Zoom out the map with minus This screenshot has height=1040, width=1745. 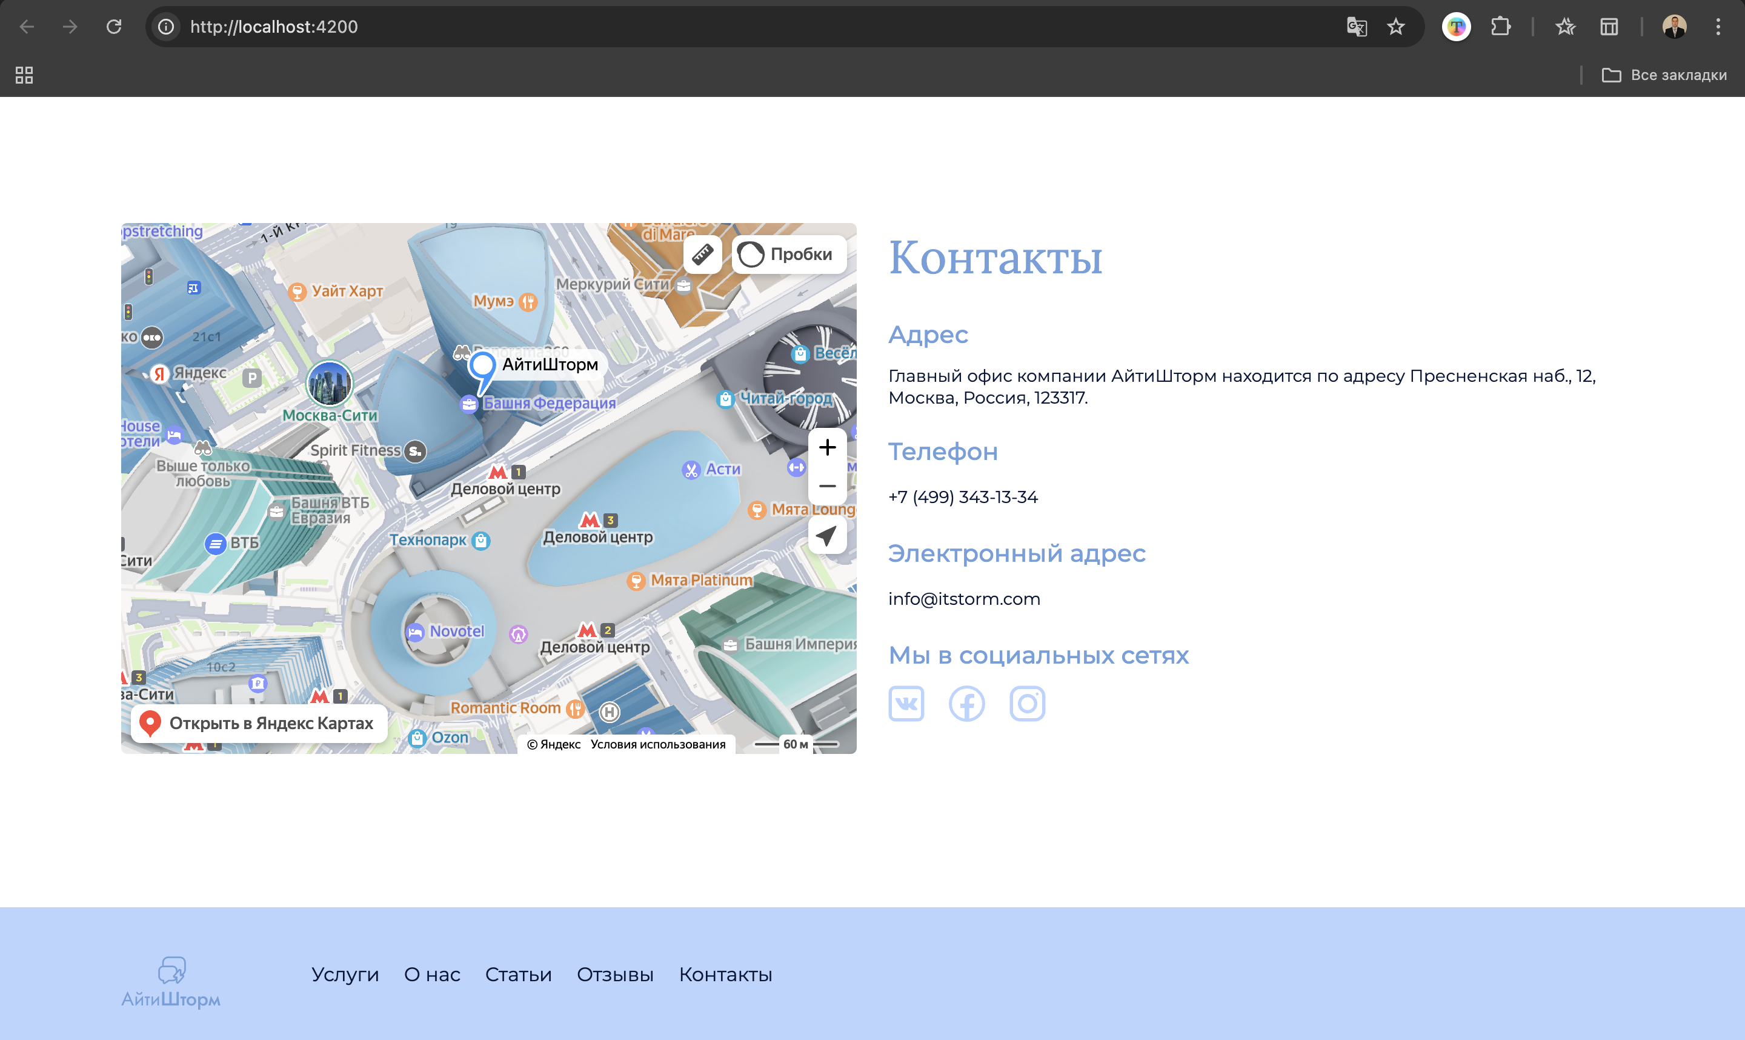(x=827, y=485)
